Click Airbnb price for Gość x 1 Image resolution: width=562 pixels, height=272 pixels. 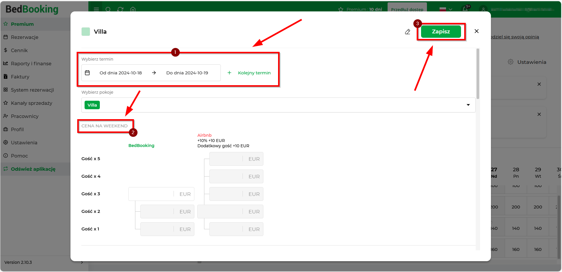coord(236,229)
